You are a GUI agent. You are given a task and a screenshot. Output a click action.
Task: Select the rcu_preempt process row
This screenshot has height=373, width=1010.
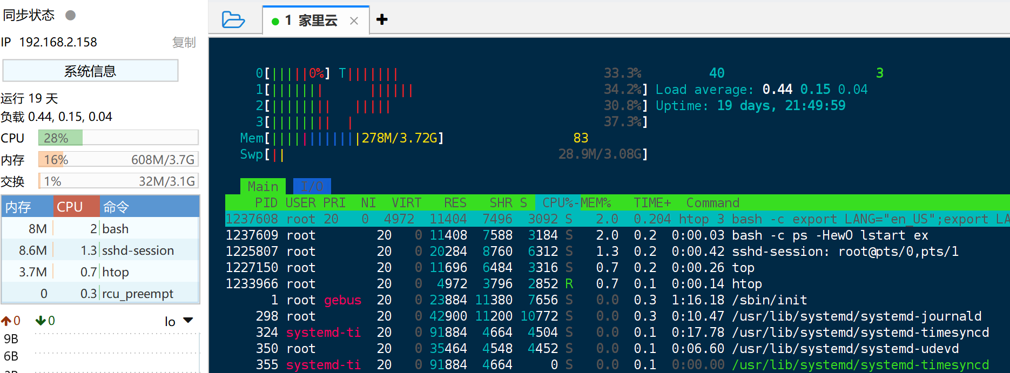pos(100,293)
